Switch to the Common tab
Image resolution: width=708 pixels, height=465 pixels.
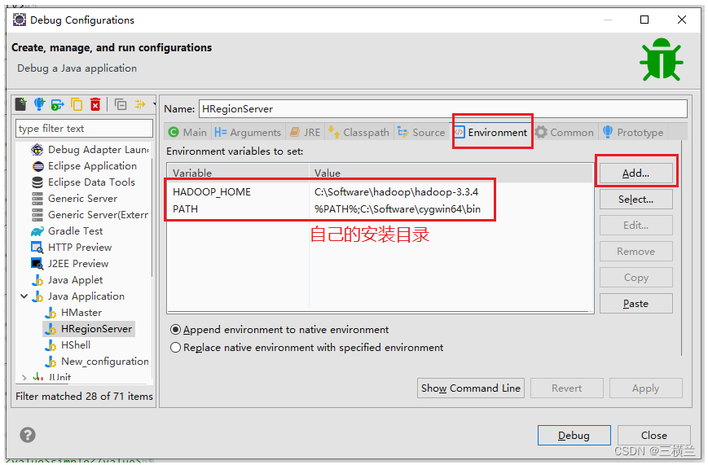pos(565,132)
